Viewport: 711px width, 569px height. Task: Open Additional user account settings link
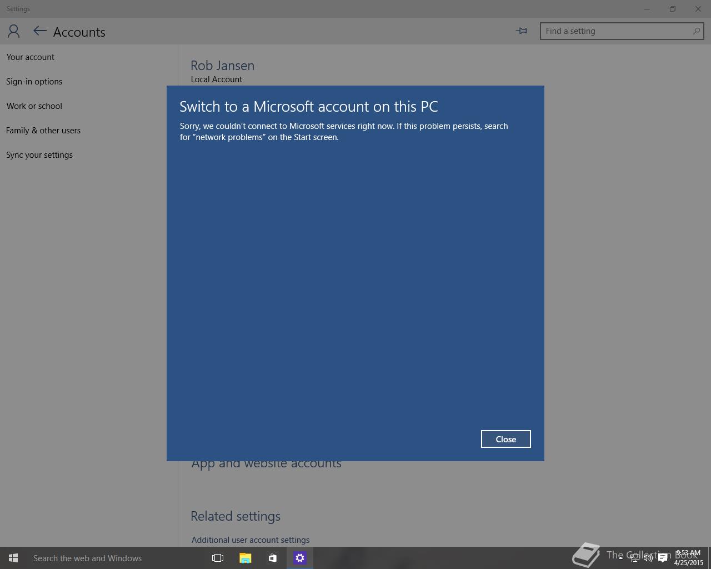[251, 540]
